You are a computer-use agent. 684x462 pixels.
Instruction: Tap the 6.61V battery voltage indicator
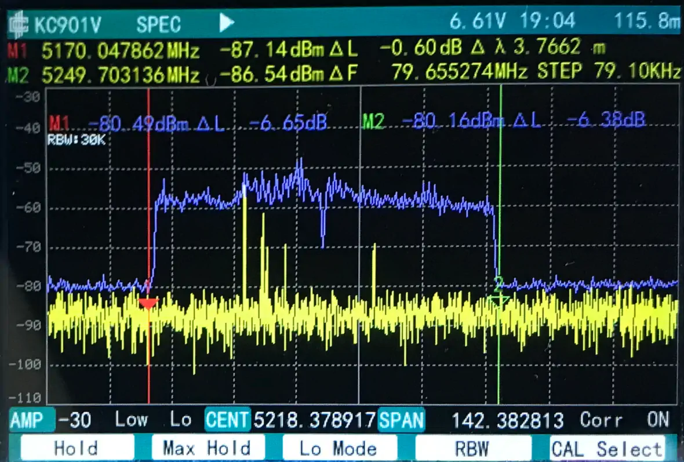pos(479,22)
